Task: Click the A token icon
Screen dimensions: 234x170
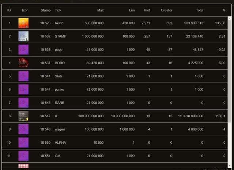Action: click(x=23, y=116)
